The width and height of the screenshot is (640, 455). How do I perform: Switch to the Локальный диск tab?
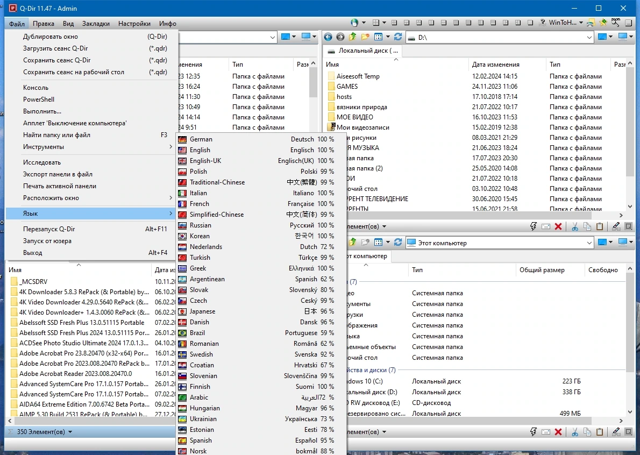362,51
